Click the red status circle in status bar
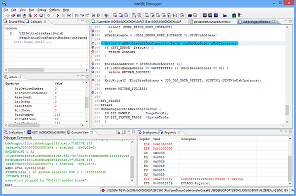The width and height of the screenshot is (296, 196). [103, 191]
